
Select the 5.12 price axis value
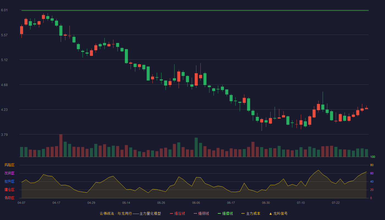click(x=4, y=60)
